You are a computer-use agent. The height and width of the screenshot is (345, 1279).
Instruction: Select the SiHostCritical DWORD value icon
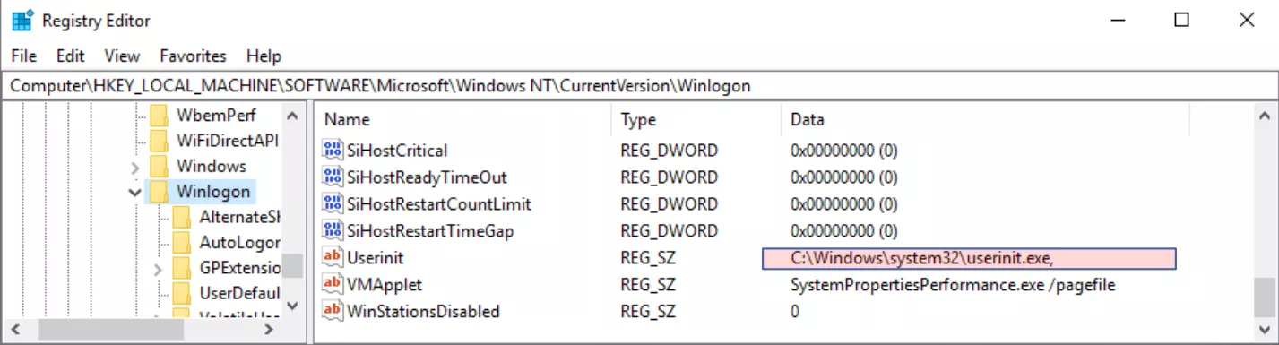[x=333, y=150]
